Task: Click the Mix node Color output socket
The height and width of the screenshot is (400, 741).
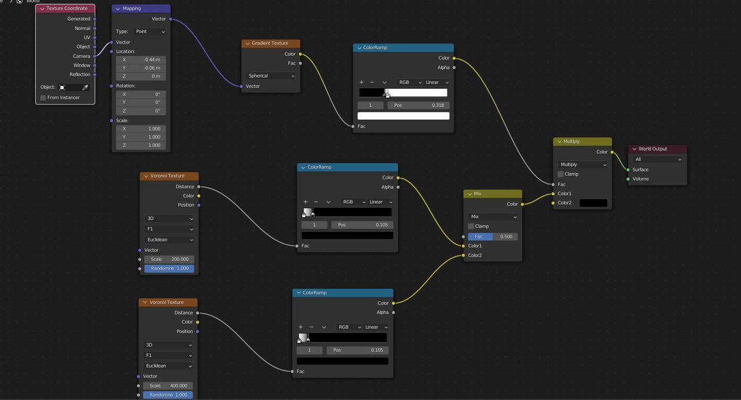Action: 522,204
